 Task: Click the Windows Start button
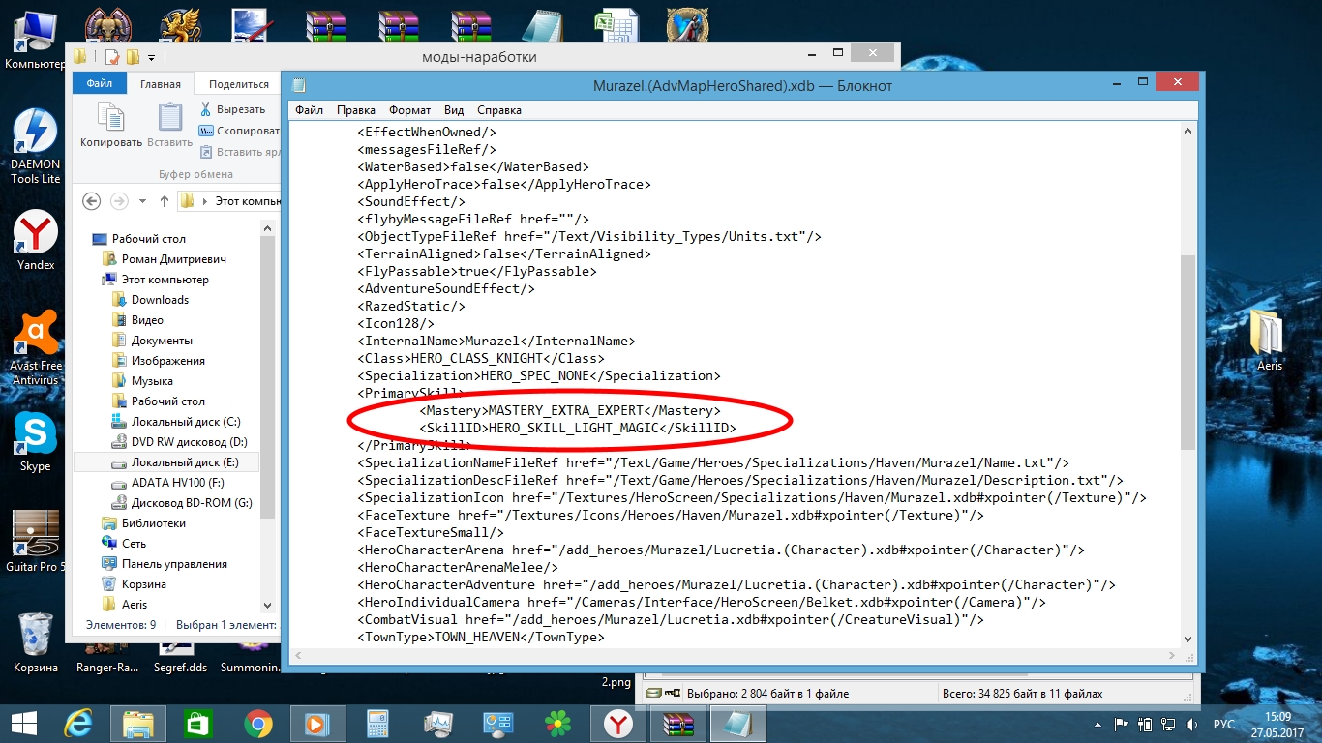[23, 724]
